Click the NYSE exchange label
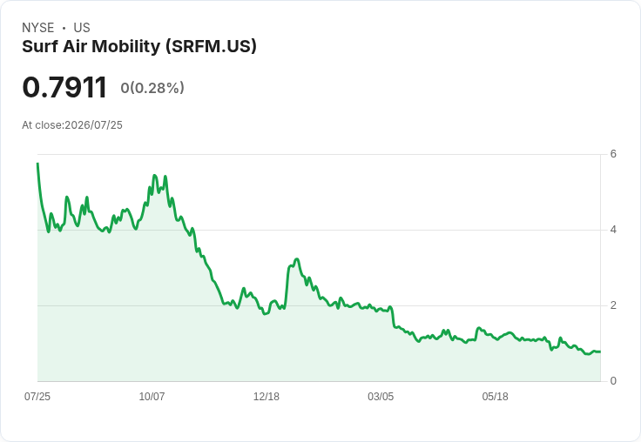641x442 pixels. pos(38,28)
